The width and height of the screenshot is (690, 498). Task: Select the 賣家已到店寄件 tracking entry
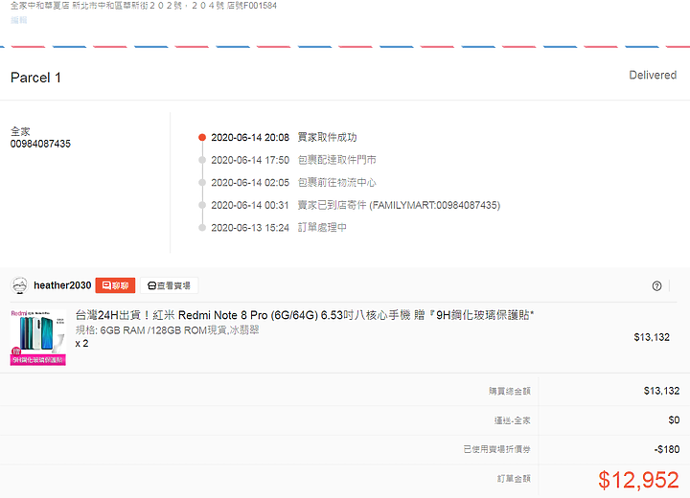[x=356, y=205]
